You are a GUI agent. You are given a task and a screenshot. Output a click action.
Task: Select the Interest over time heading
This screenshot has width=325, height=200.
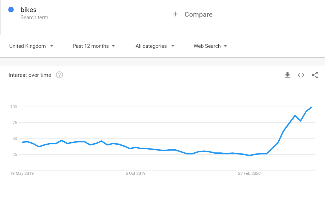pyautogui.click(x=30, y=75)
